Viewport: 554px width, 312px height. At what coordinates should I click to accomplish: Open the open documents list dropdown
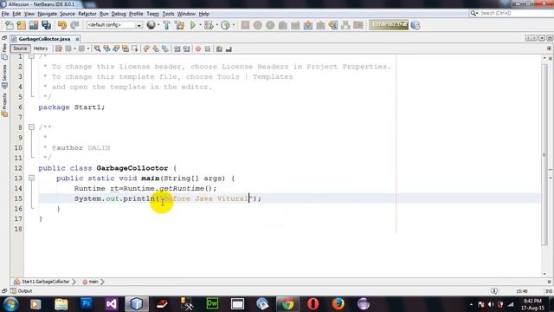point(542,38)
